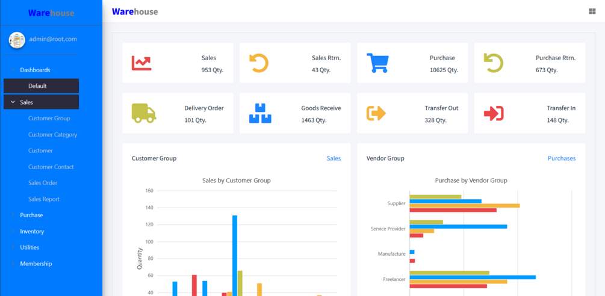The width and height of the screenshot is (605, 296).
Task: Open Customer Contact in sidebar
Action: (x=51, y=167)
